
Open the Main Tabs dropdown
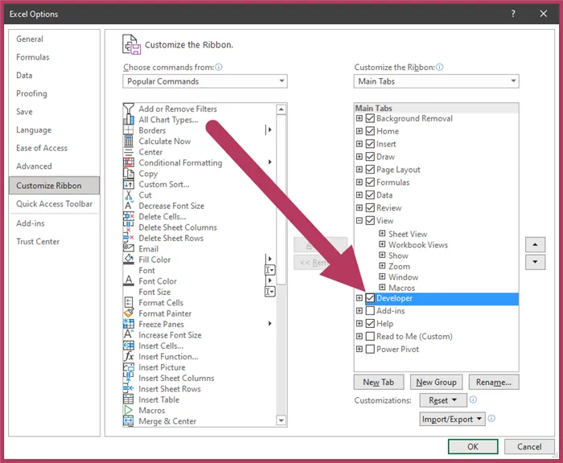click(513, 81)
